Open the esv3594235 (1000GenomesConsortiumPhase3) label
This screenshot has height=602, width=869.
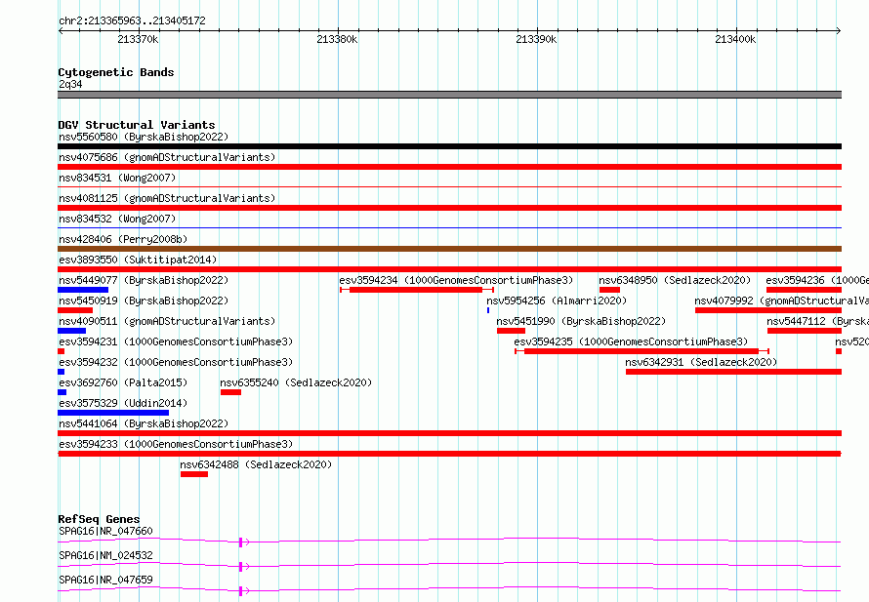631,341
